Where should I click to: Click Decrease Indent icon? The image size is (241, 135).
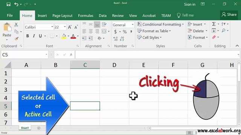84,38
